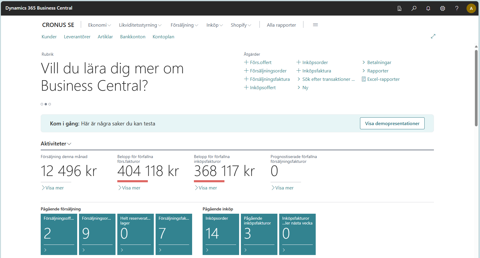Viewport: 480px width, 258px height.
Task: Open the notifications bell
Action: 428,8
